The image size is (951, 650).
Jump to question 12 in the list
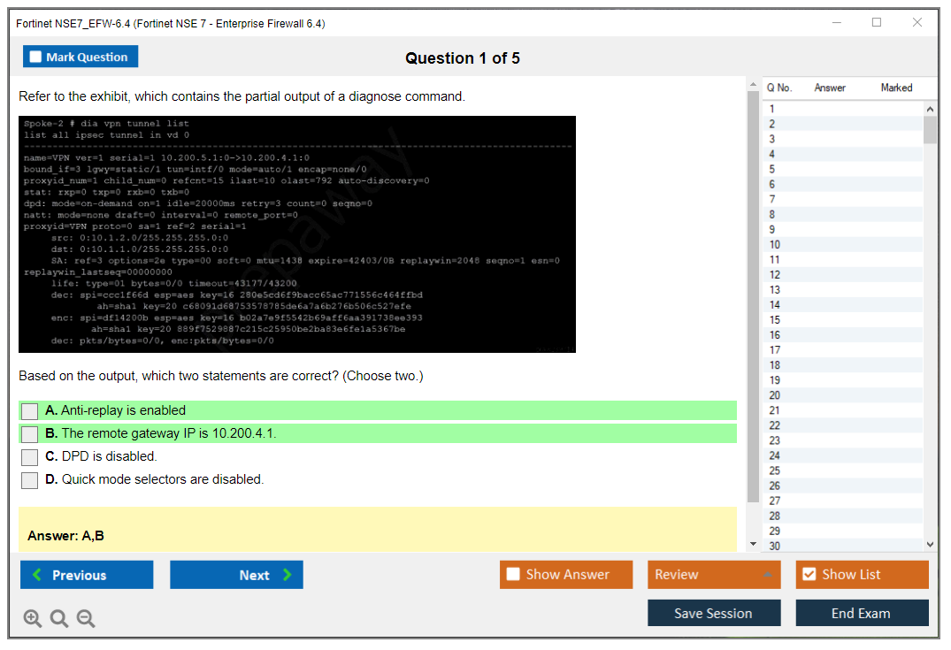click(775, 275)
